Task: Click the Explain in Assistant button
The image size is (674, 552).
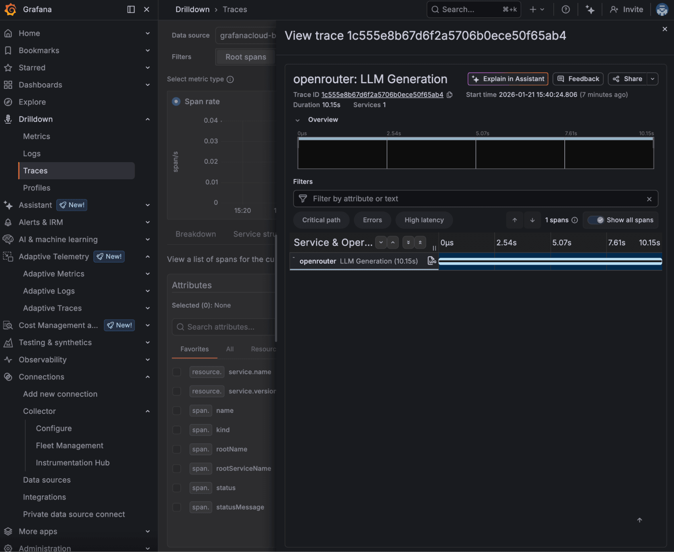Action: [508, 79]
